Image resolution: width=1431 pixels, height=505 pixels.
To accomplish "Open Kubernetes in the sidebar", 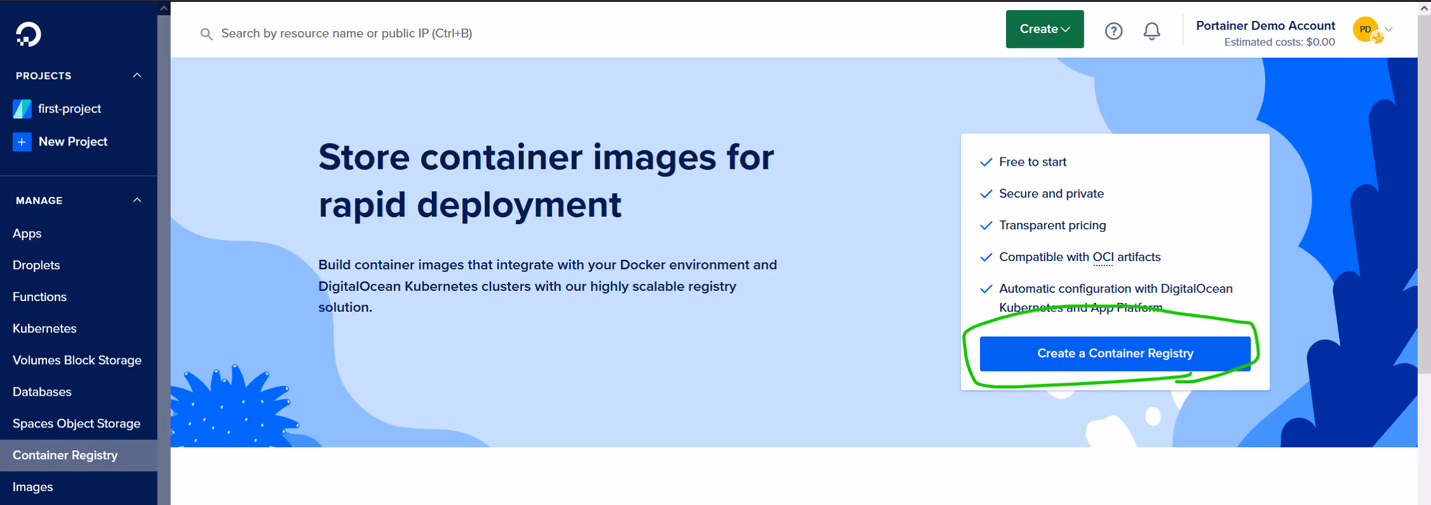I will (44, 328).
